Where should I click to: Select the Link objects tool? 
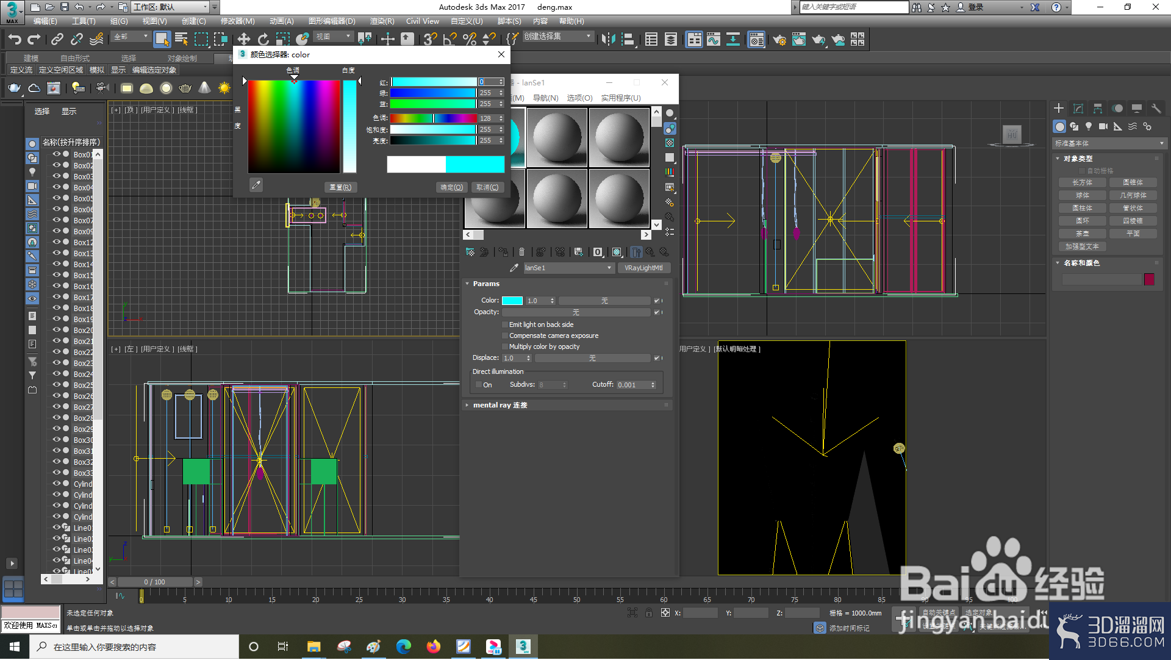pos(57,40)
